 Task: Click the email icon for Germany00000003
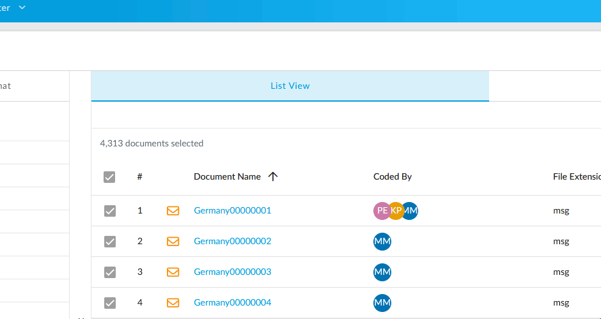pyautogui.click(x=173, y=272)
